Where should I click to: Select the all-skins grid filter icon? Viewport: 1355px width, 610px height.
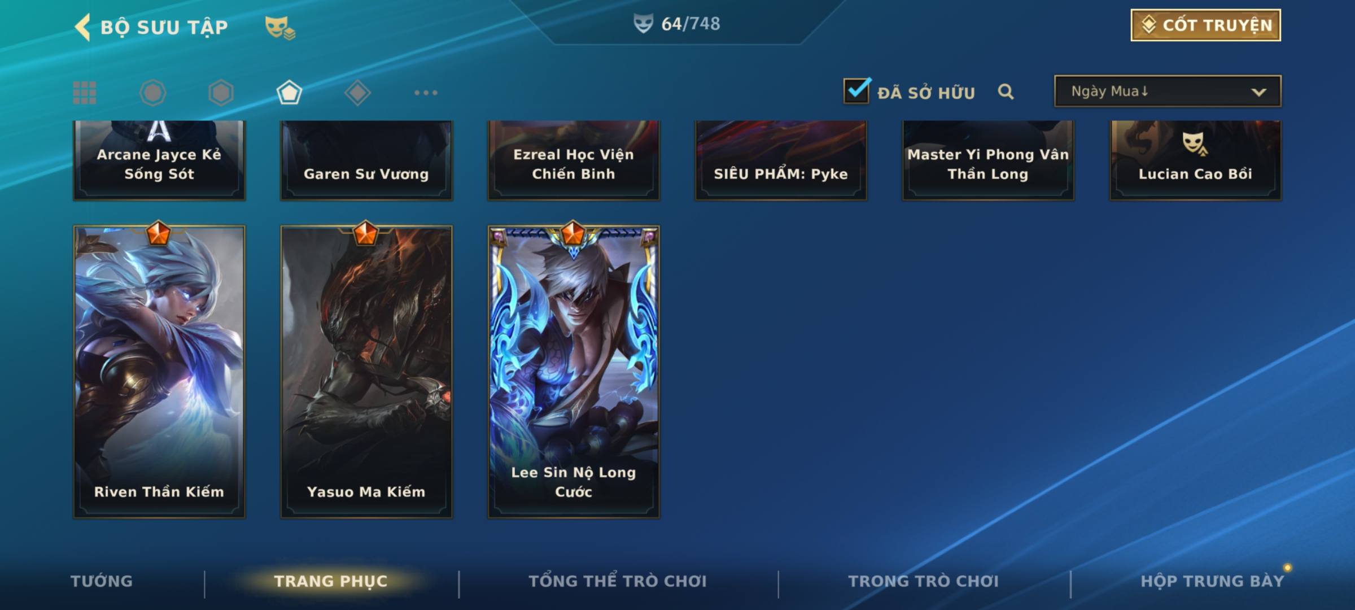pyautogui.click(x=85, y=93)
